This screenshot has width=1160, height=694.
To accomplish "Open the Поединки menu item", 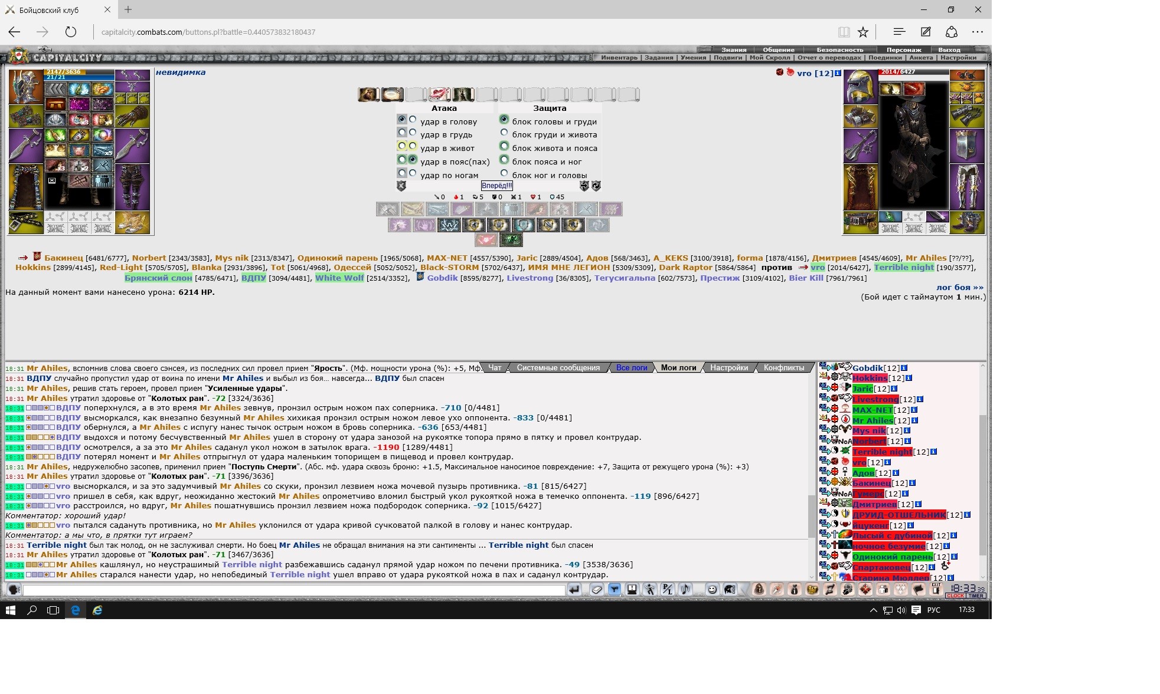I will (x=885, y=57).
